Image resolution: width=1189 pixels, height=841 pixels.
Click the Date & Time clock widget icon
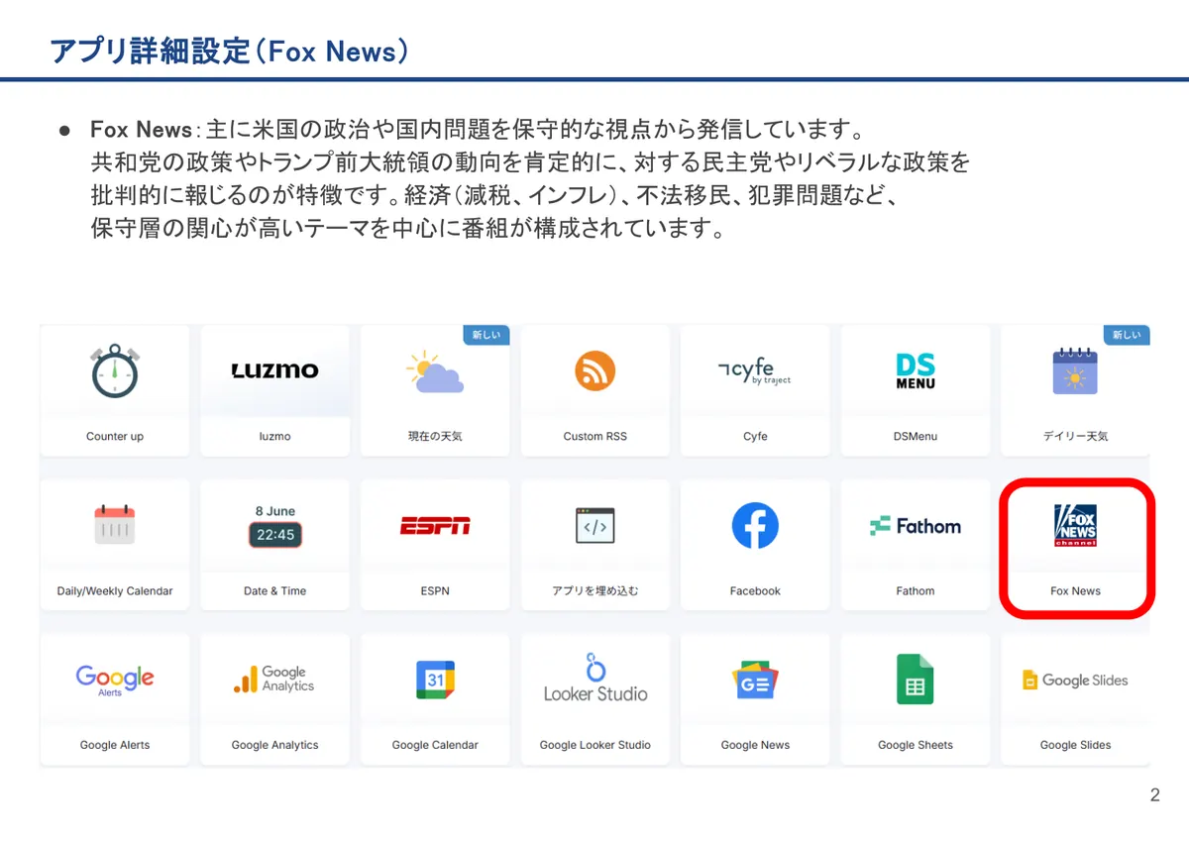[274, 526]
